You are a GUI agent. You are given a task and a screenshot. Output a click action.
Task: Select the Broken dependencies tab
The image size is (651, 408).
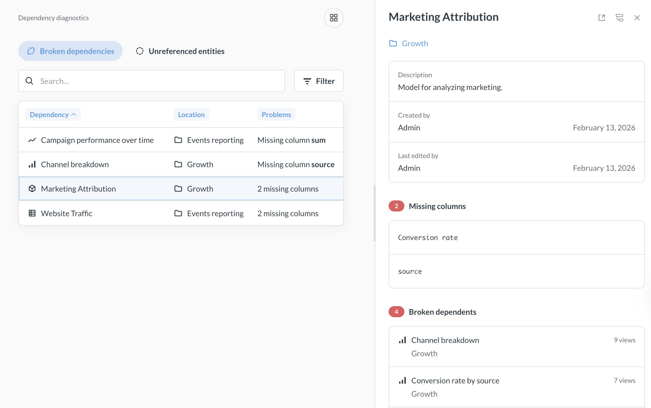70,51
